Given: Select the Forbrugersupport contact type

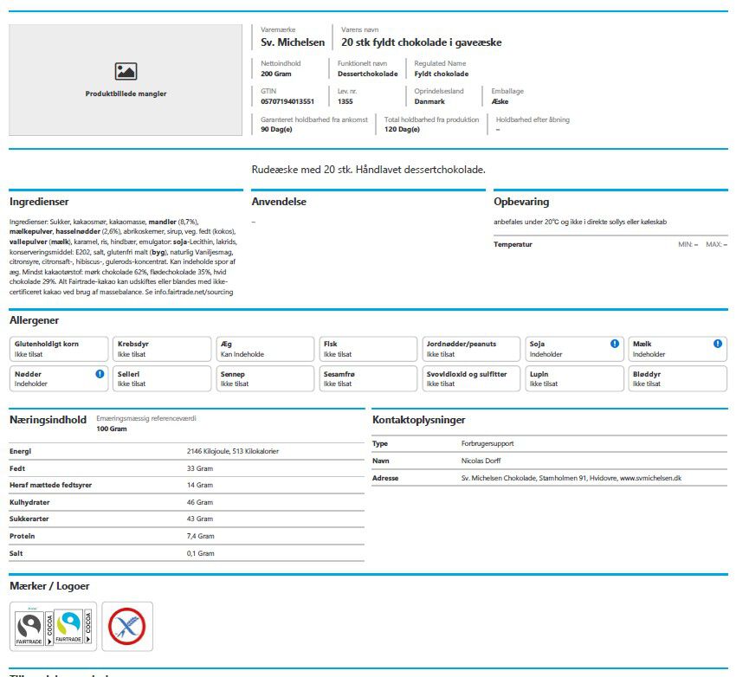Looking at the screenshot, I should pyautogui.click(x=487, y=443).
